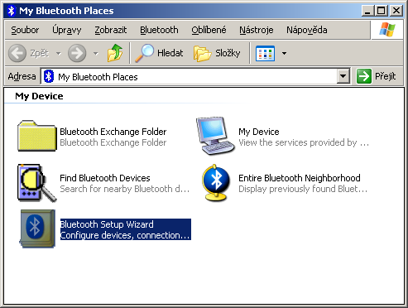Open the Zobrazit menu

tap(111, 30)
